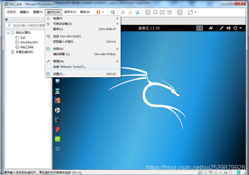
Task: Show all applications grid in Kali dock
Action: click(57, 149)
